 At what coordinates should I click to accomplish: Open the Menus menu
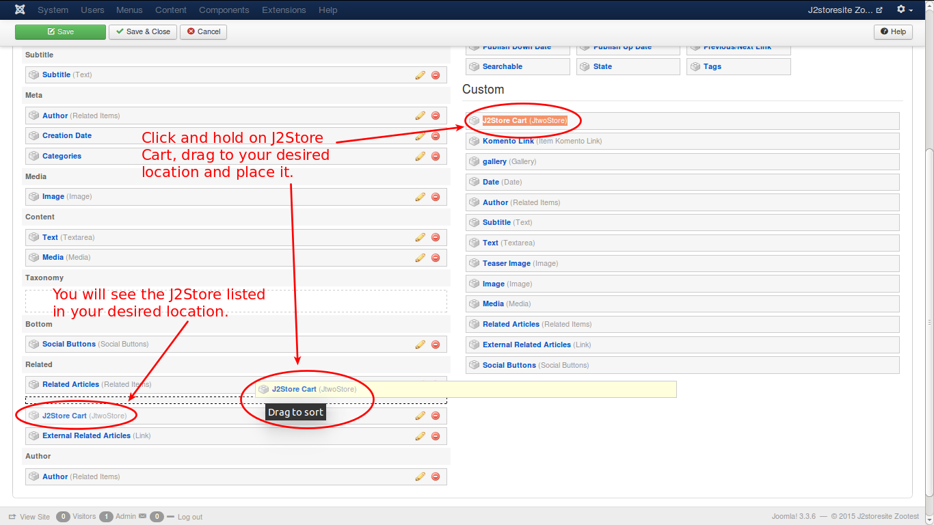tap(130, 10)
